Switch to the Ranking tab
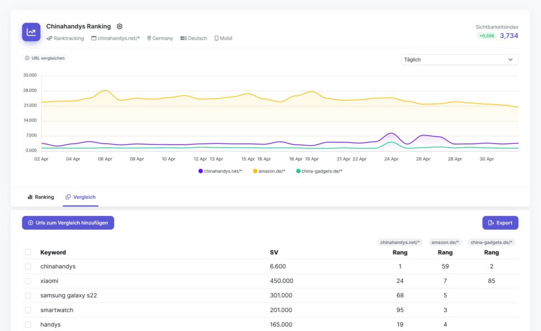541x331 pixels. coord(41,196)
